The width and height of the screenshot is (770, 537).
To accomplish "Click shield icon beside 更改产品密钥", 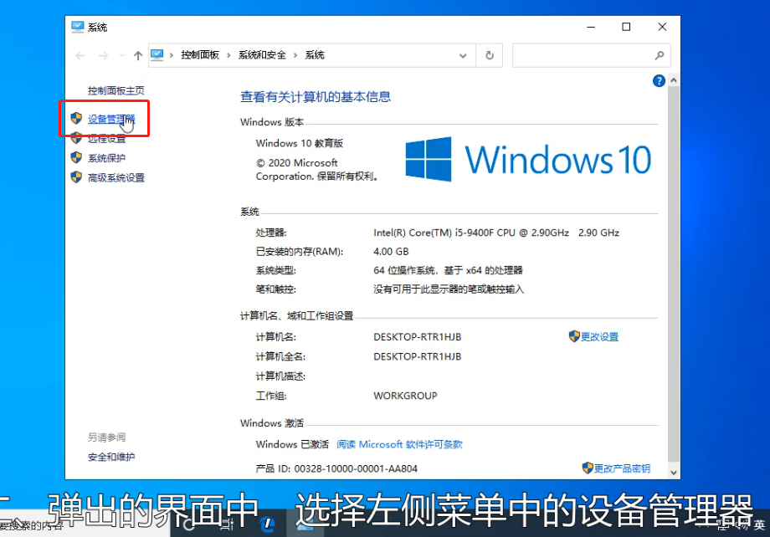I will 588,468.
